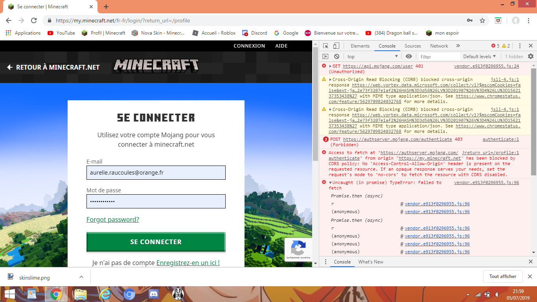The width and height of the screenshot is (537, 302).
Task: Open the 'mon espoir' bookmark
Action: pos(442,33)
